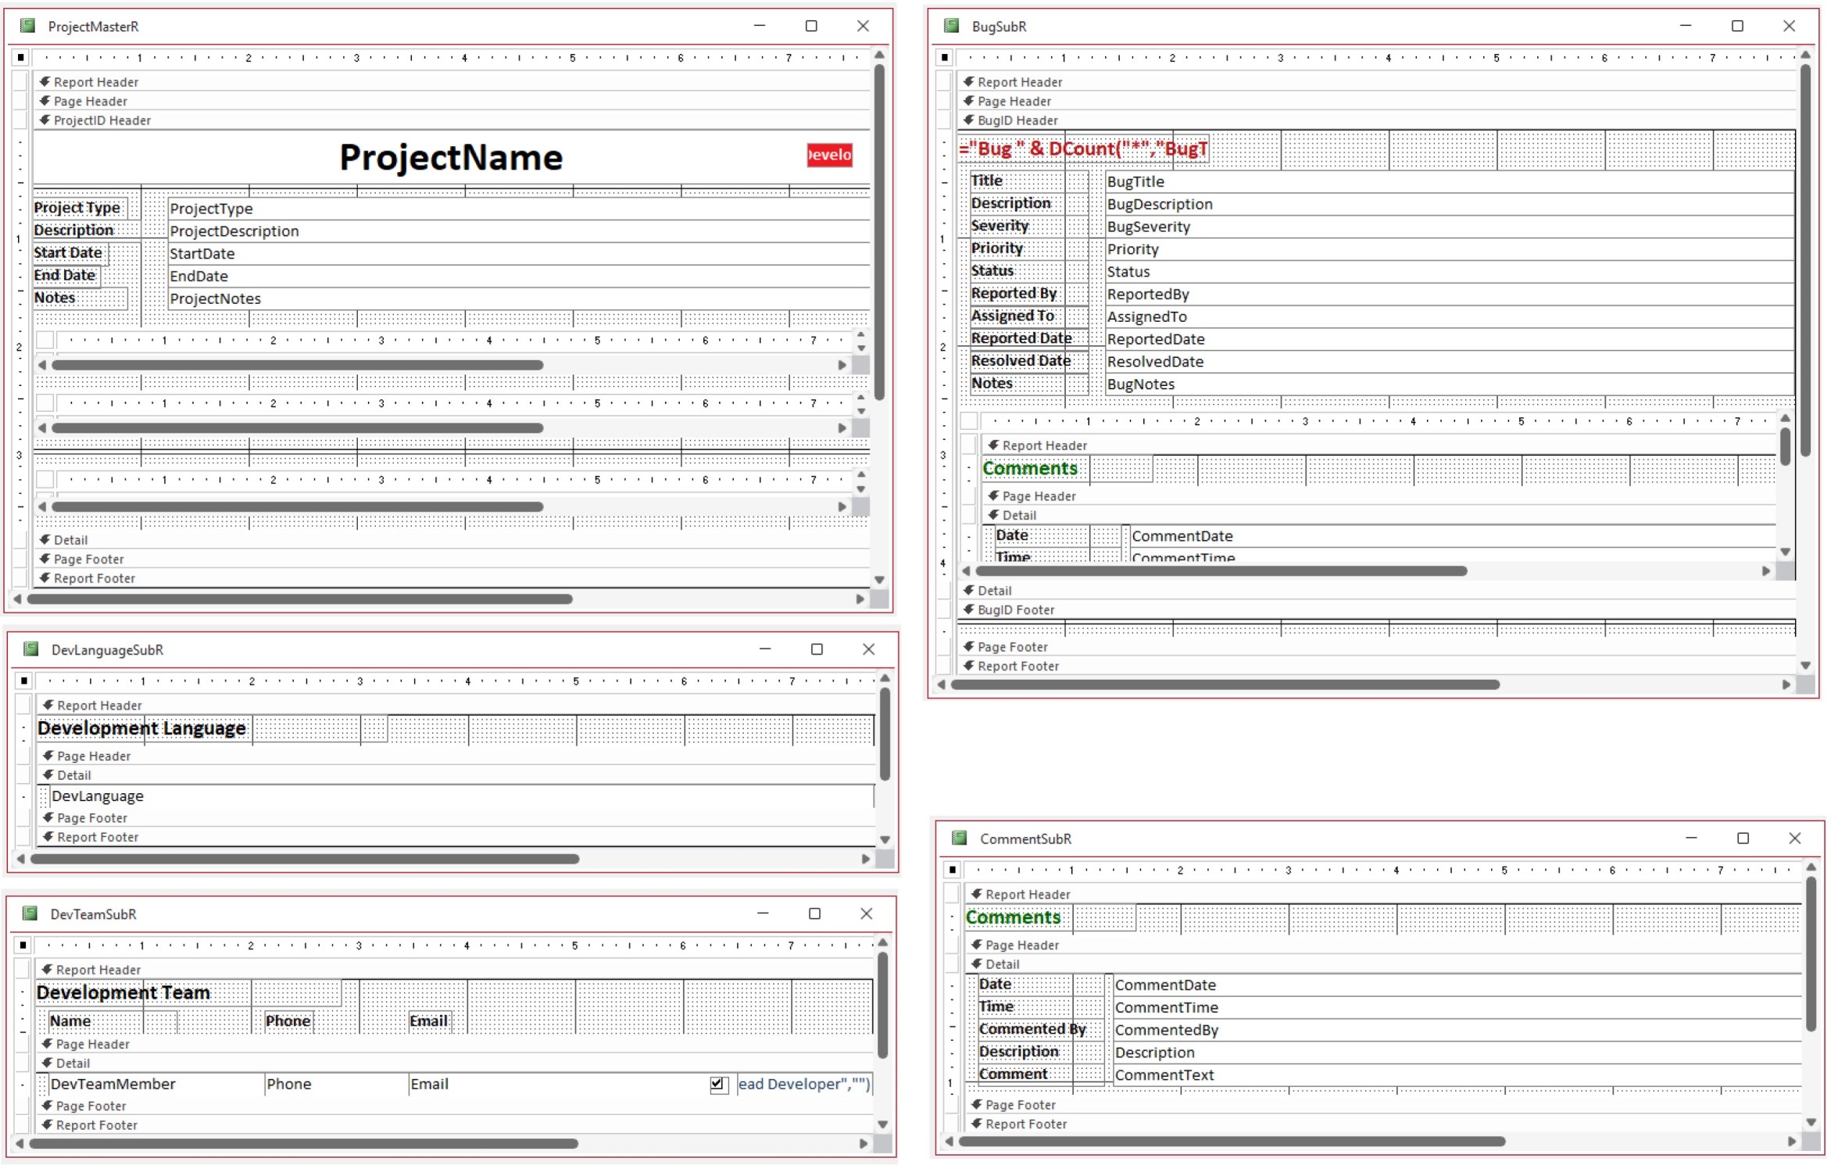Select the red label beside ProjectName
Viewport: 1831px width, 1169px height.
pyautogui.click(x=829, y=155)
